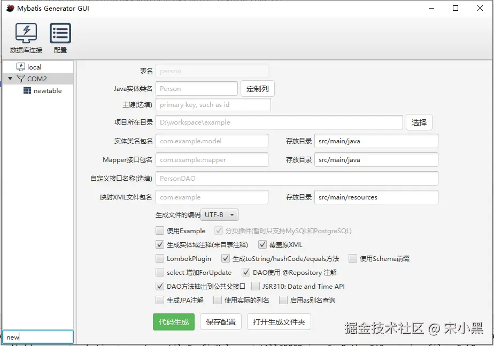
Task: Click the COM2 filter funnel icon
Action: click(21, 79)
